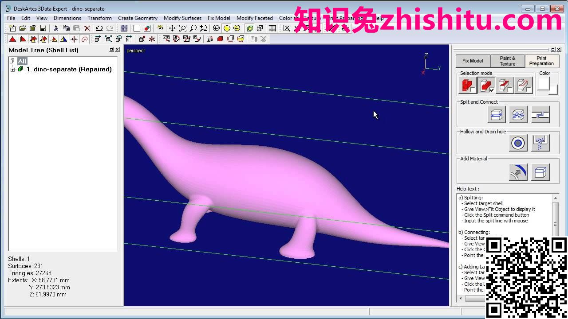Select the third selection mode button
568x319 pixels.
[505, 85]
